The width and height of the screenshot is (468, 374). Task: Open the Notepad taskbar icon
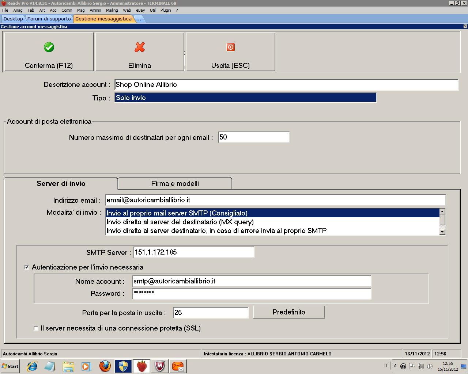click(50, 366)
